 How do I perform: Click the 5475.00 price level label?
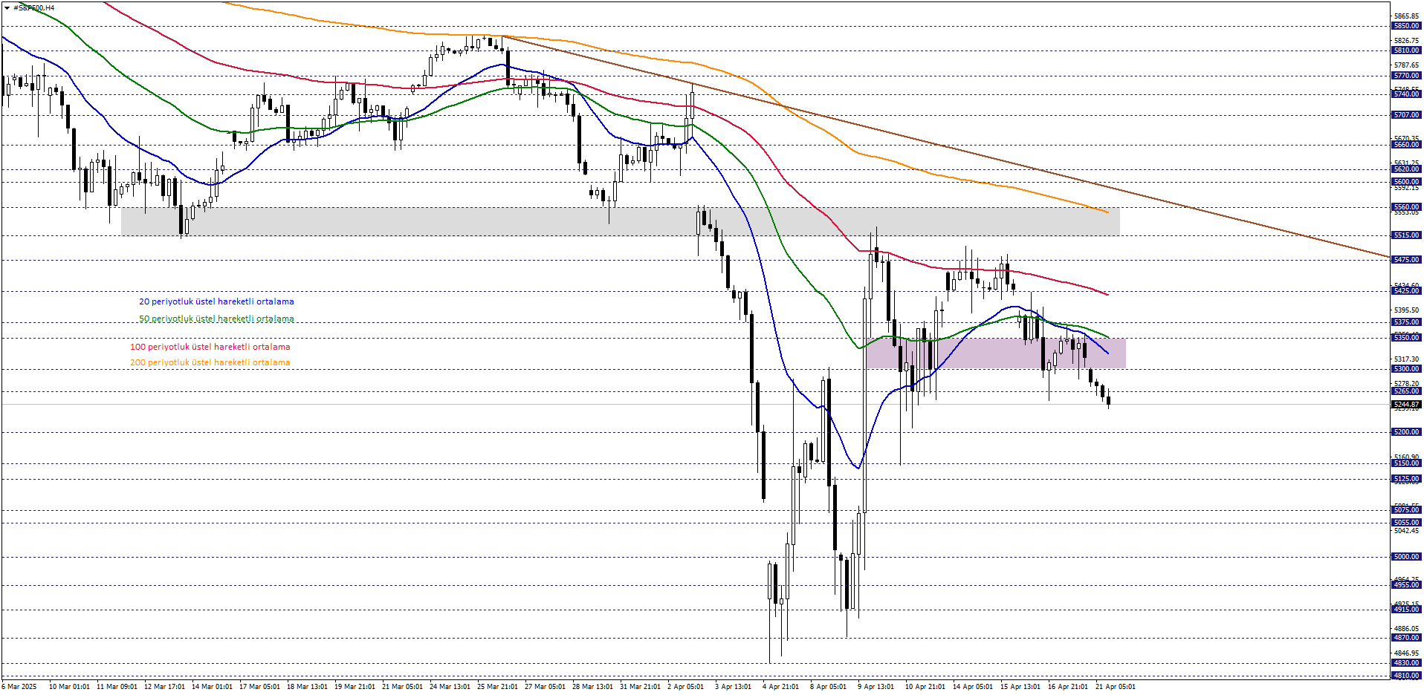point(1406,260)
